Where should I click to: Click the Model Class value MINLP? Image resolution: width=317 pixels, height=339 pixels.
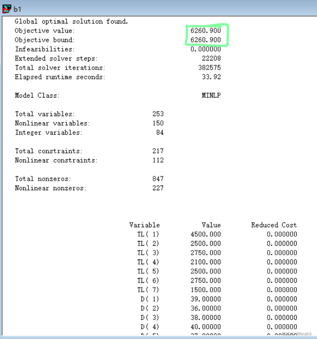(211, 95)
